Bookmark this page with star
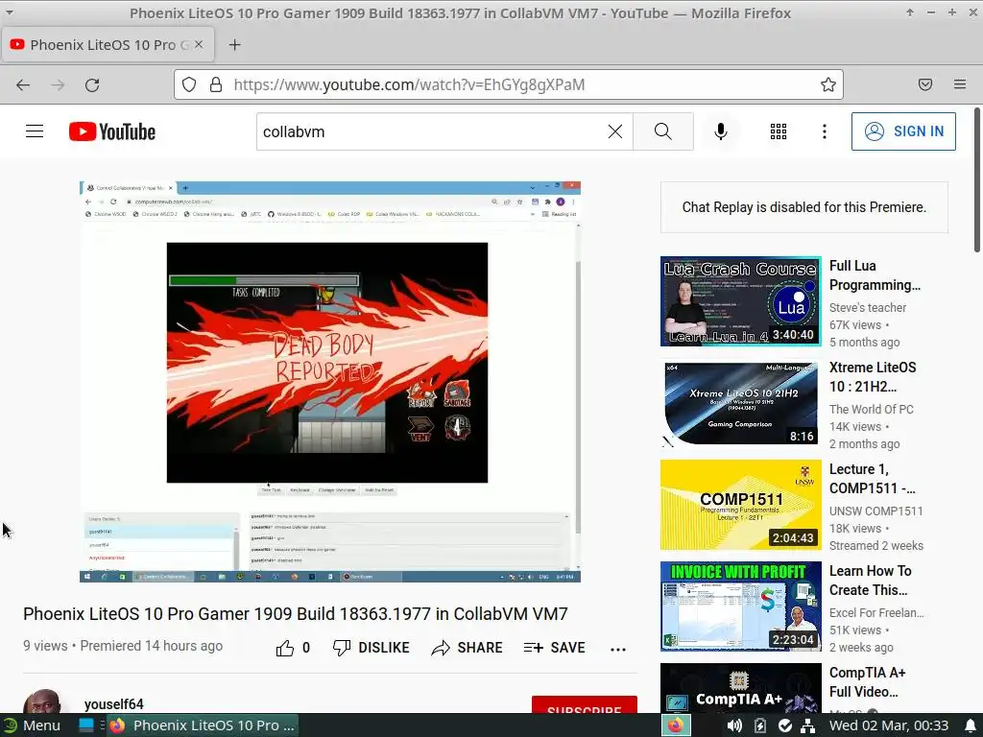983x737 pixels. pyautogui.click(x=828, y=84)
